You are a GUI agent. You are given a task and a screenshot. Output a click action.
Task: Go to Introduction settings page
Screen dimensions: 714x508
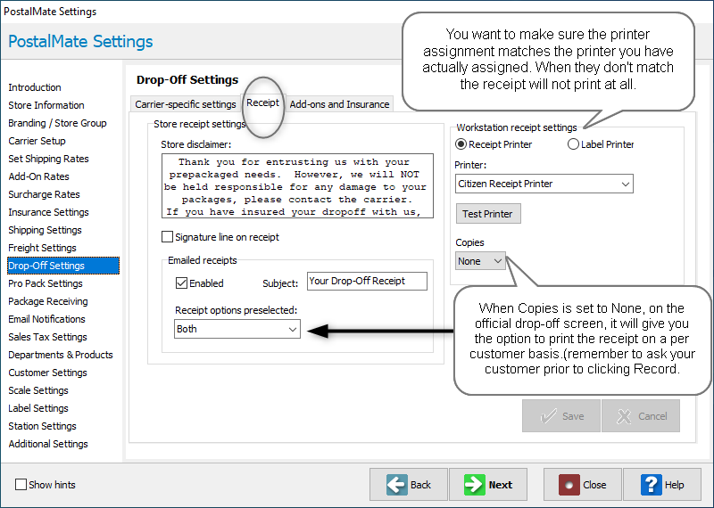click(x=35, y=87)
